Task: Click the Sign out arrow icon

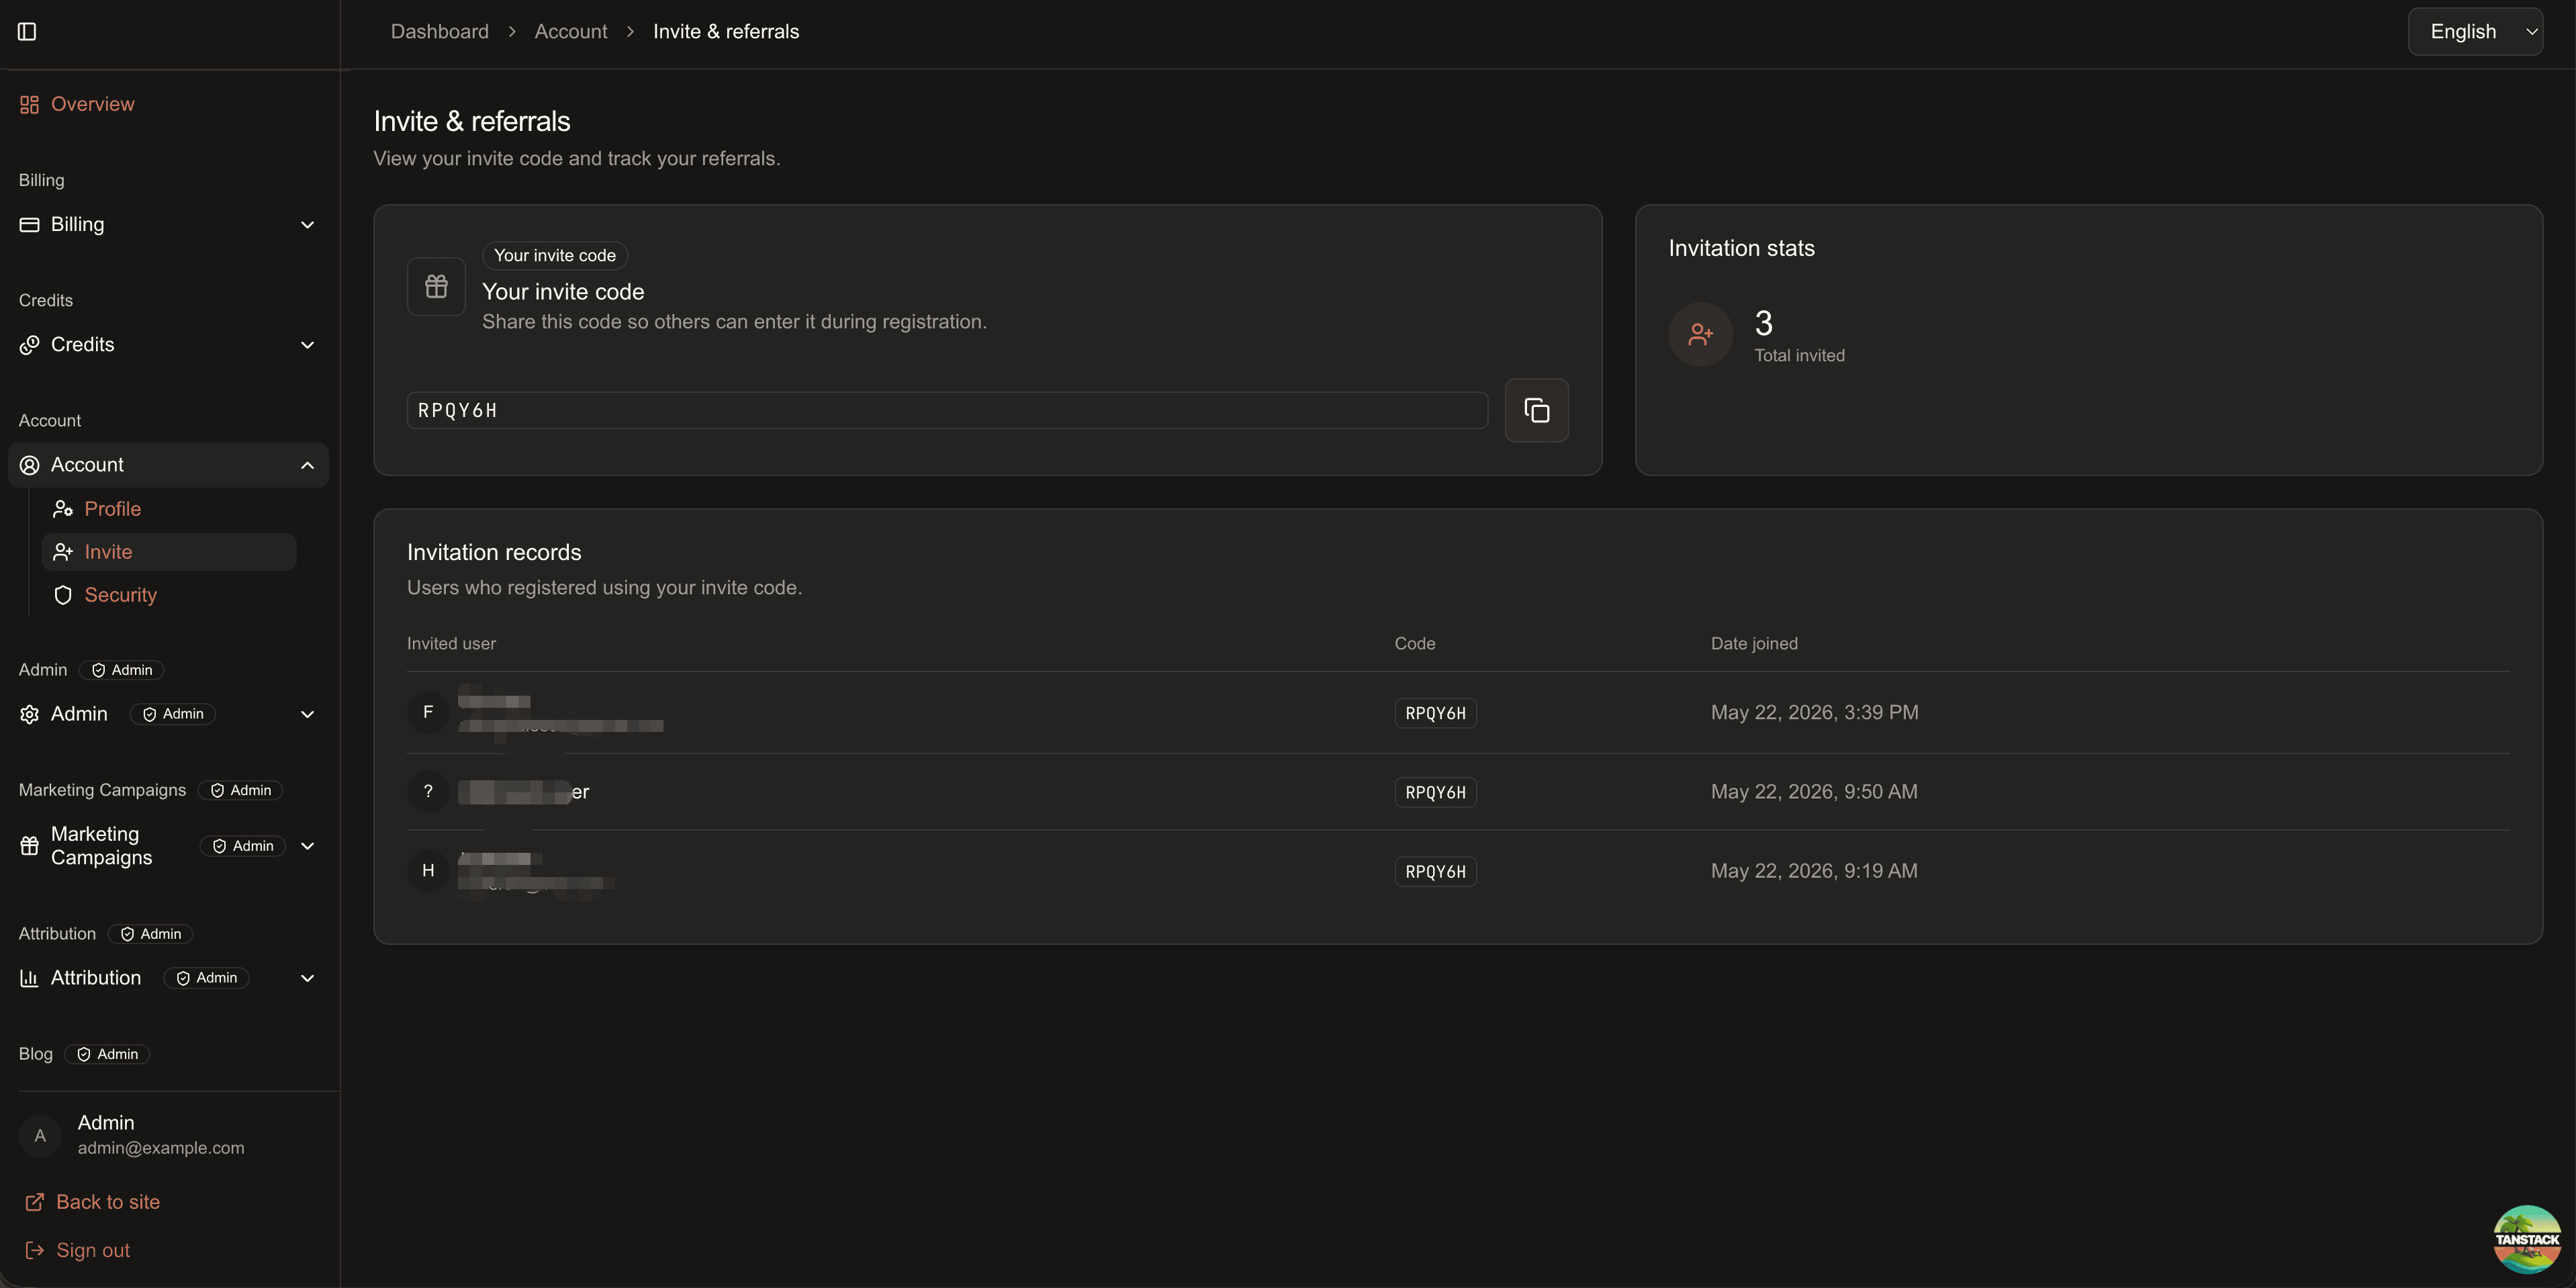Action: [34, 1250]
